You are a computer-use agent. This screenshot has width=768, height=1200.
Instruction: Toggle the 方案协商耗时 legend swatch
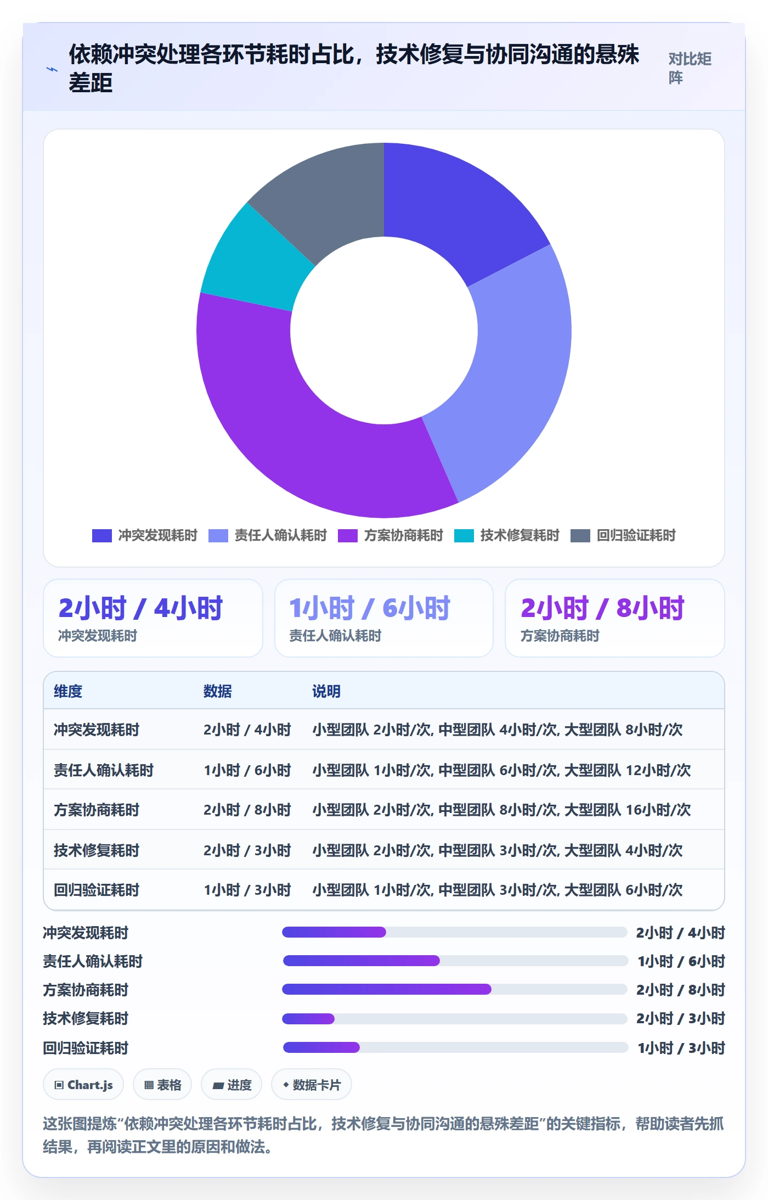(x=348, y=536)
